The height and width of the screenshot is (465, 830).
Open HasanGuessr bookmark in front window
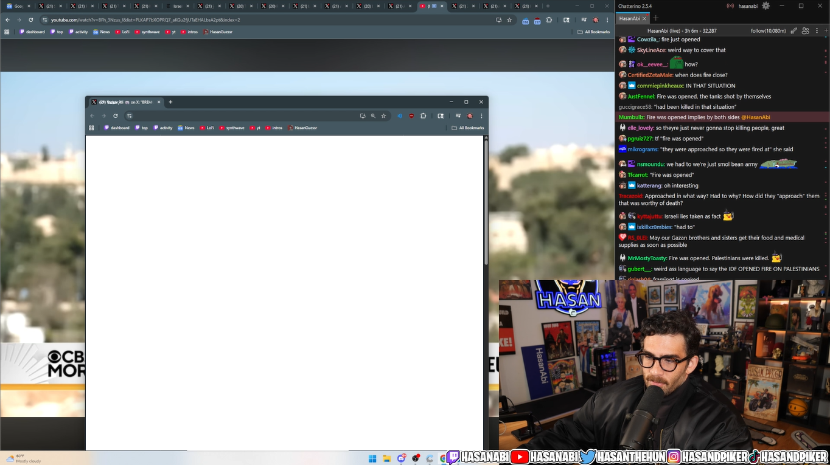(302, 128)
